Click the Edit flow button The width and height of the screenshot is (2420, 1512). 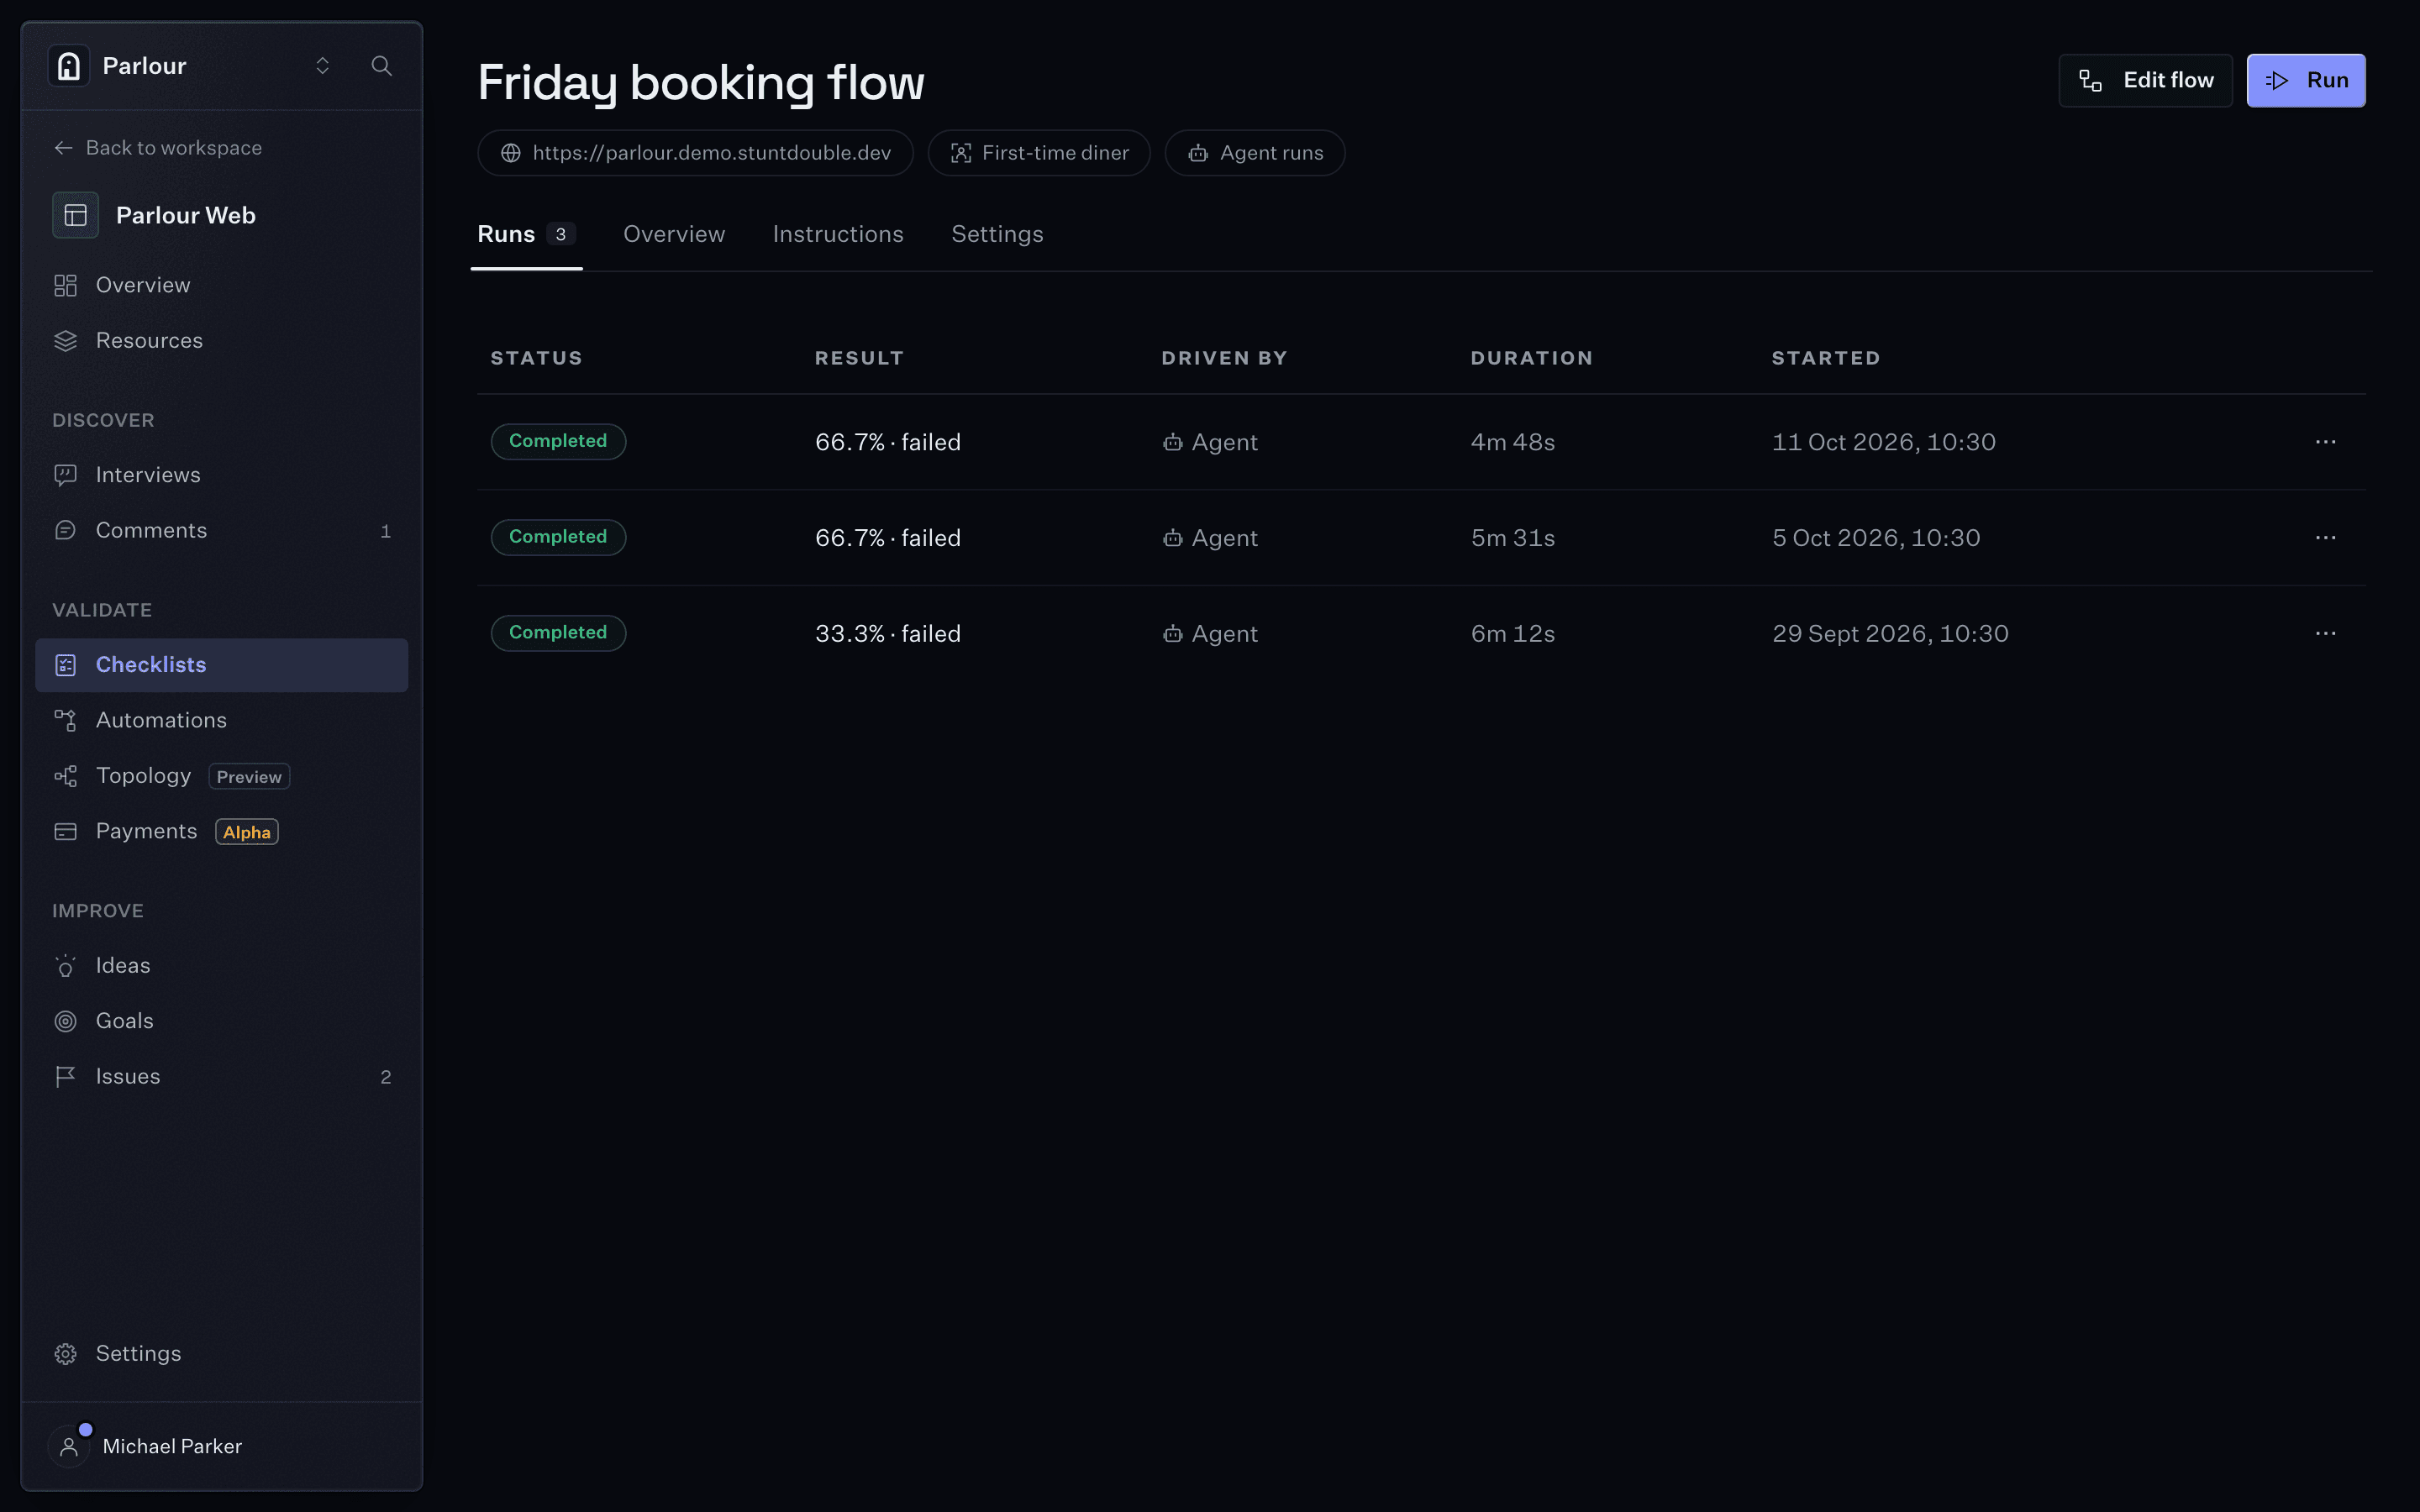click(x=2145, y=80)
